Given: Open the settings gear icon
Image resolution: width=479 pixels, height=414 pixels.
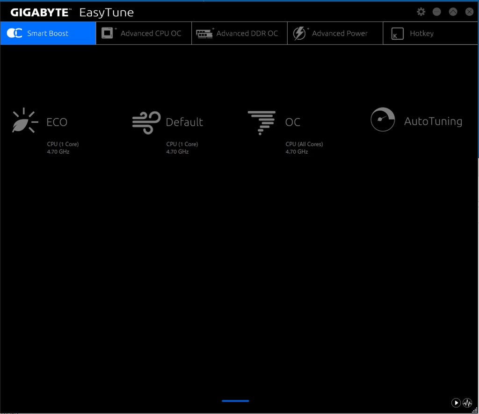Looking at the screenshot, I should pos(421,12).
